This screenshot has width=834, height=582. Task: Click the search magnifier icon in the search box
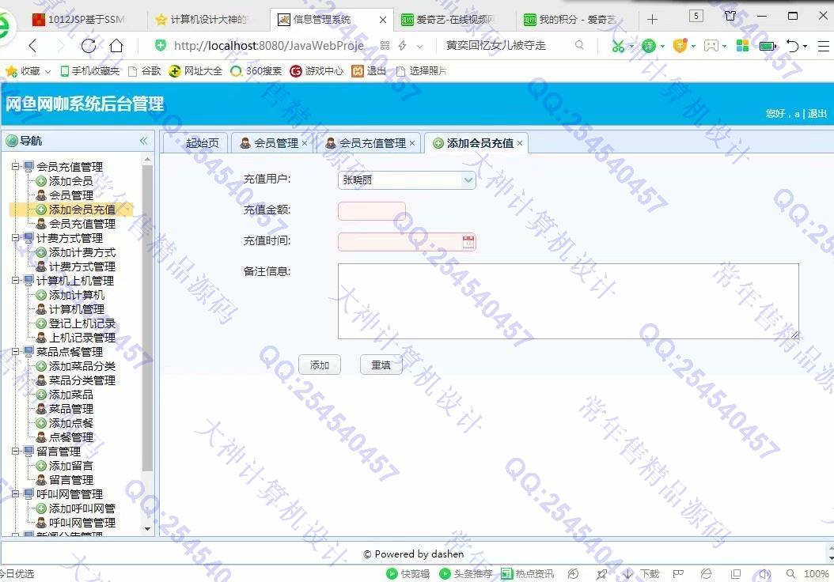(579, 46)
